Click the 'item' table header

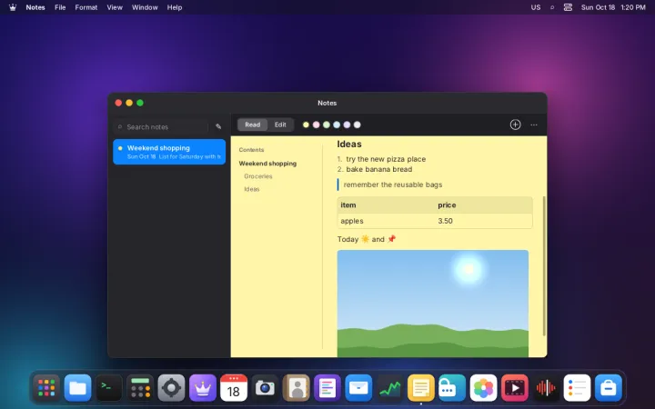[348, 204]
